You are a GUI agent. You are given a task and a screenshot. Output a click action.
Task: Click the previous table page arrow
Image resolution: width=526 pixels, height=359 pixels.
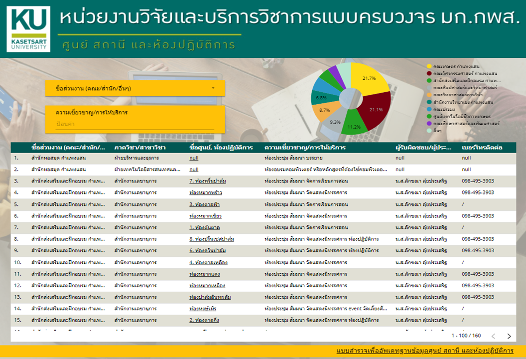[x=493, y=336]
